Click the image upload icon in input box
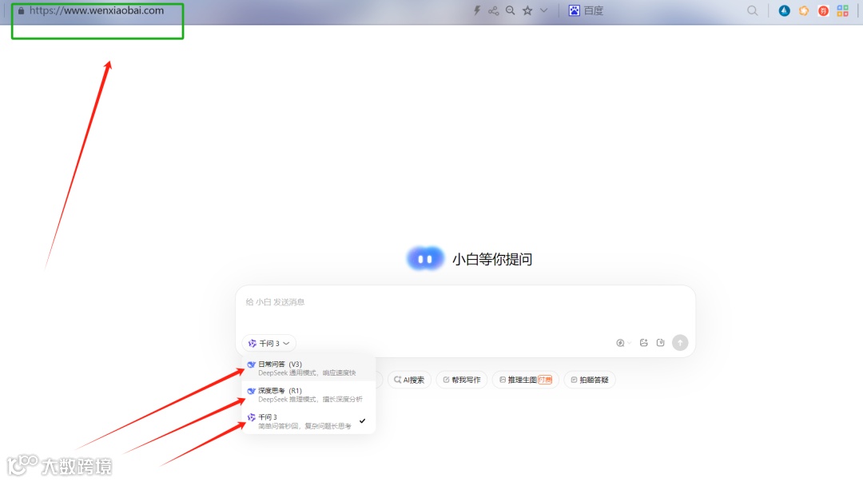The height and width of the screenshot is (482, 863). (643, 343)
